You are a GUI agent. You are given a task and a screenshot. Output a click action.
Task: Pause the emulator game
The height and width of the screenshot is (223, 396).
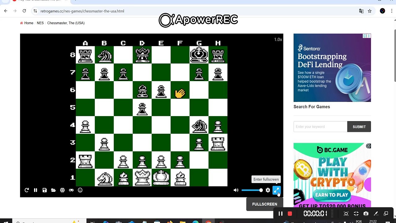(x=36, y=190)
